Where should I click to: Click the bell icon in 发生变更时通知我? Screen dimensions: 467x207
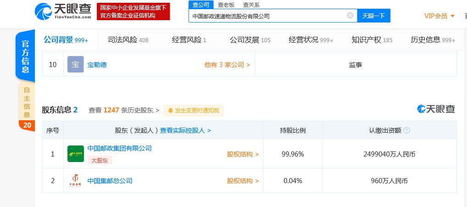[171, 111]
